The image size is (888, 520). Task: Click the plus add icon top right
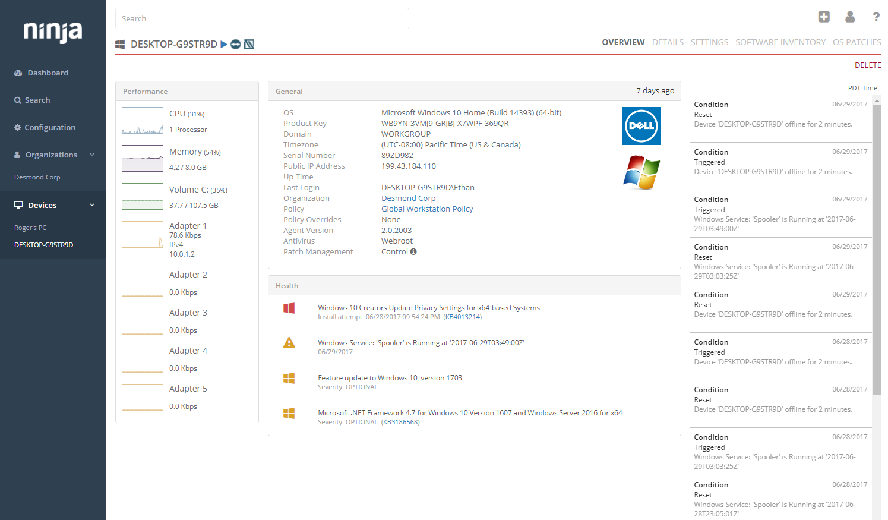point(824,17)
